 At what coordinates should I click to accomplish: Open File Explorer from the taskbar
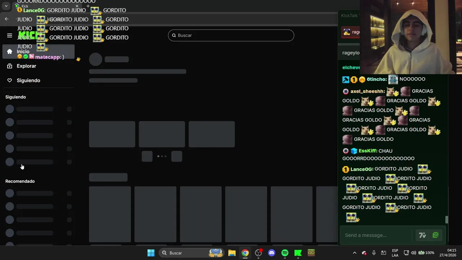tap(232, 253)
